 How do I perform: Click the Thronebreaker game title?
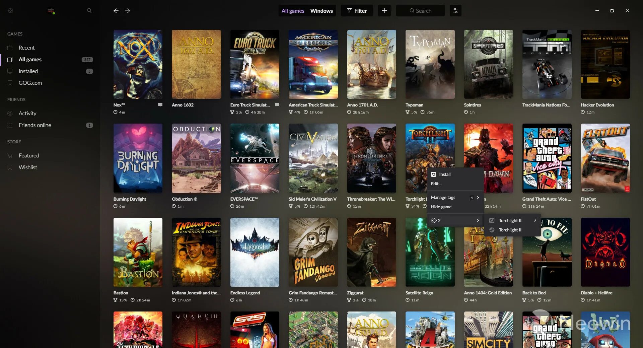coord(371,199)
